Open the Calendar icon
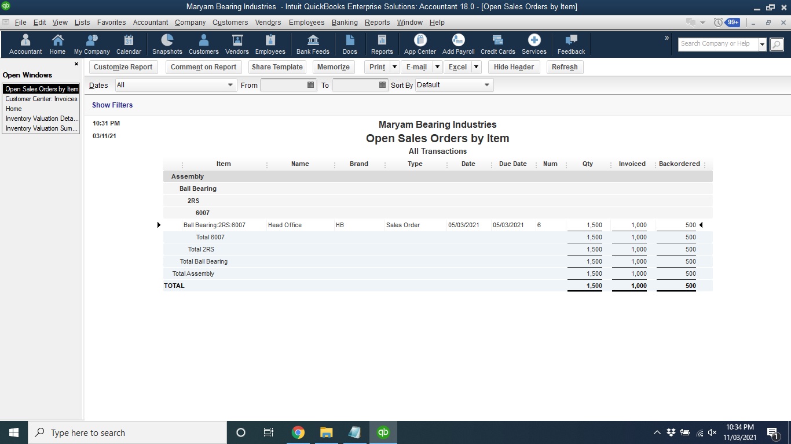 pyautogui.click(x=128, y=43)
